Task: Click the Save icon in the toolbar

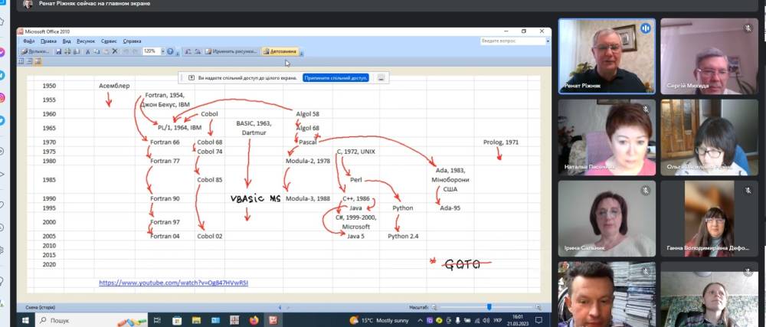Action: tap(58, 51)
